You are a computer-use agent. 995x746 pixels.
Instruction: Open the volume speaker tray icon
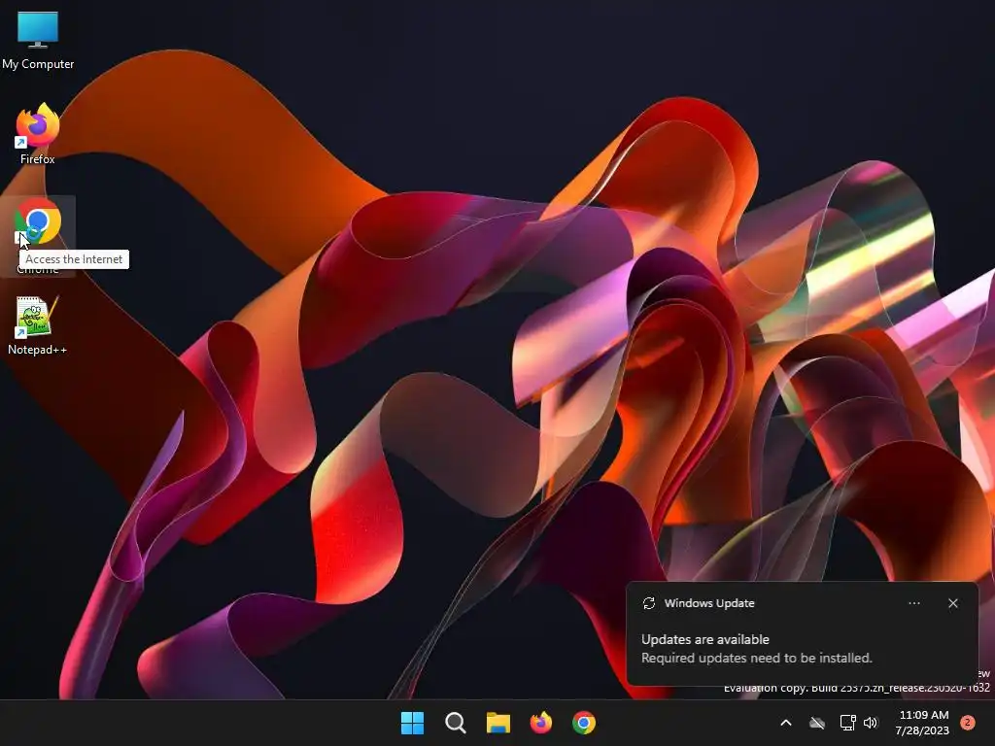871,723
